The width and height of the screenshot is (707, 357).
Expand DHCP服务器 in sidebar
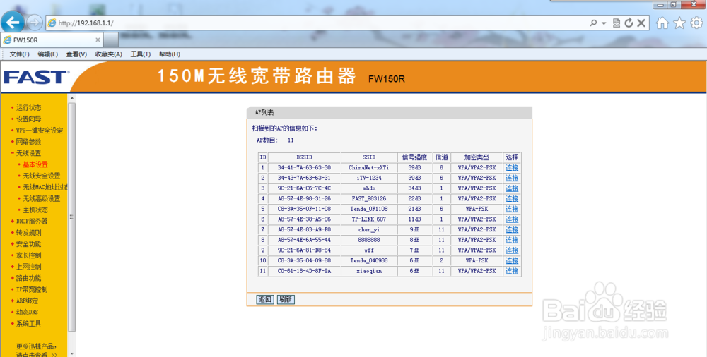pyautogui.click(x=32, y=221)
